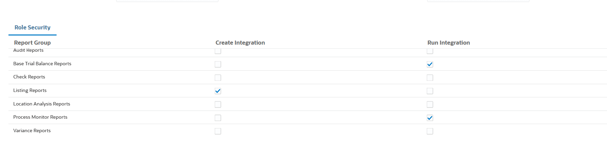This screenshot has width=607, height=144.
Task: Open the Role Security tab
Action: [x=33, y=28]
